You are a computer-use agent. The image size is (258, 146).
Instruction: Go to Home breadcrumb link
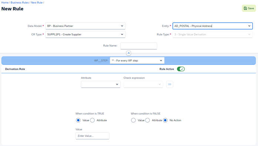pos(5,3)
